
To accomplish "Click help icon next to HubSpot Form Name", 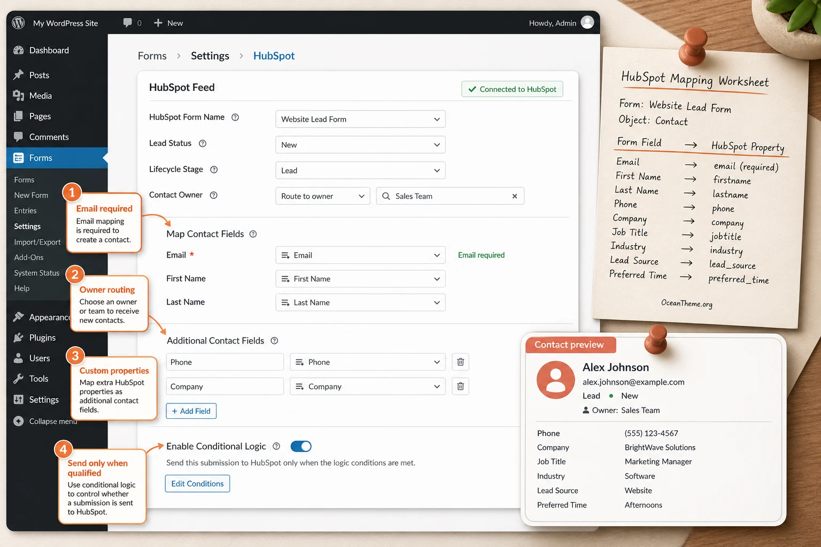I will pos(235,117).
